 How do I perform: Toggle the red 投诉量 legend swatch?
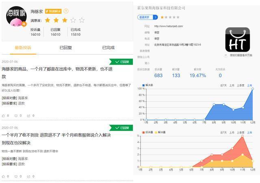point(143,132)
